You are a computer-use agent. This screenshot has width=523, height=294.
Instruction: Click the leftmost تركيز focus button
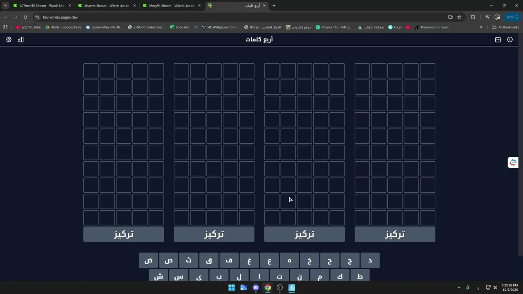123,234
